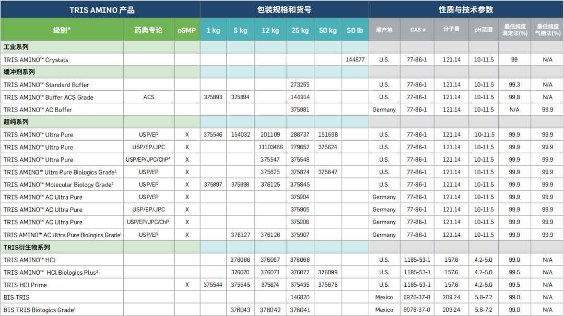This screenshot has width=564, height=316.
Task: Select the '50 lb' package size header
Action: click(355, 30)
